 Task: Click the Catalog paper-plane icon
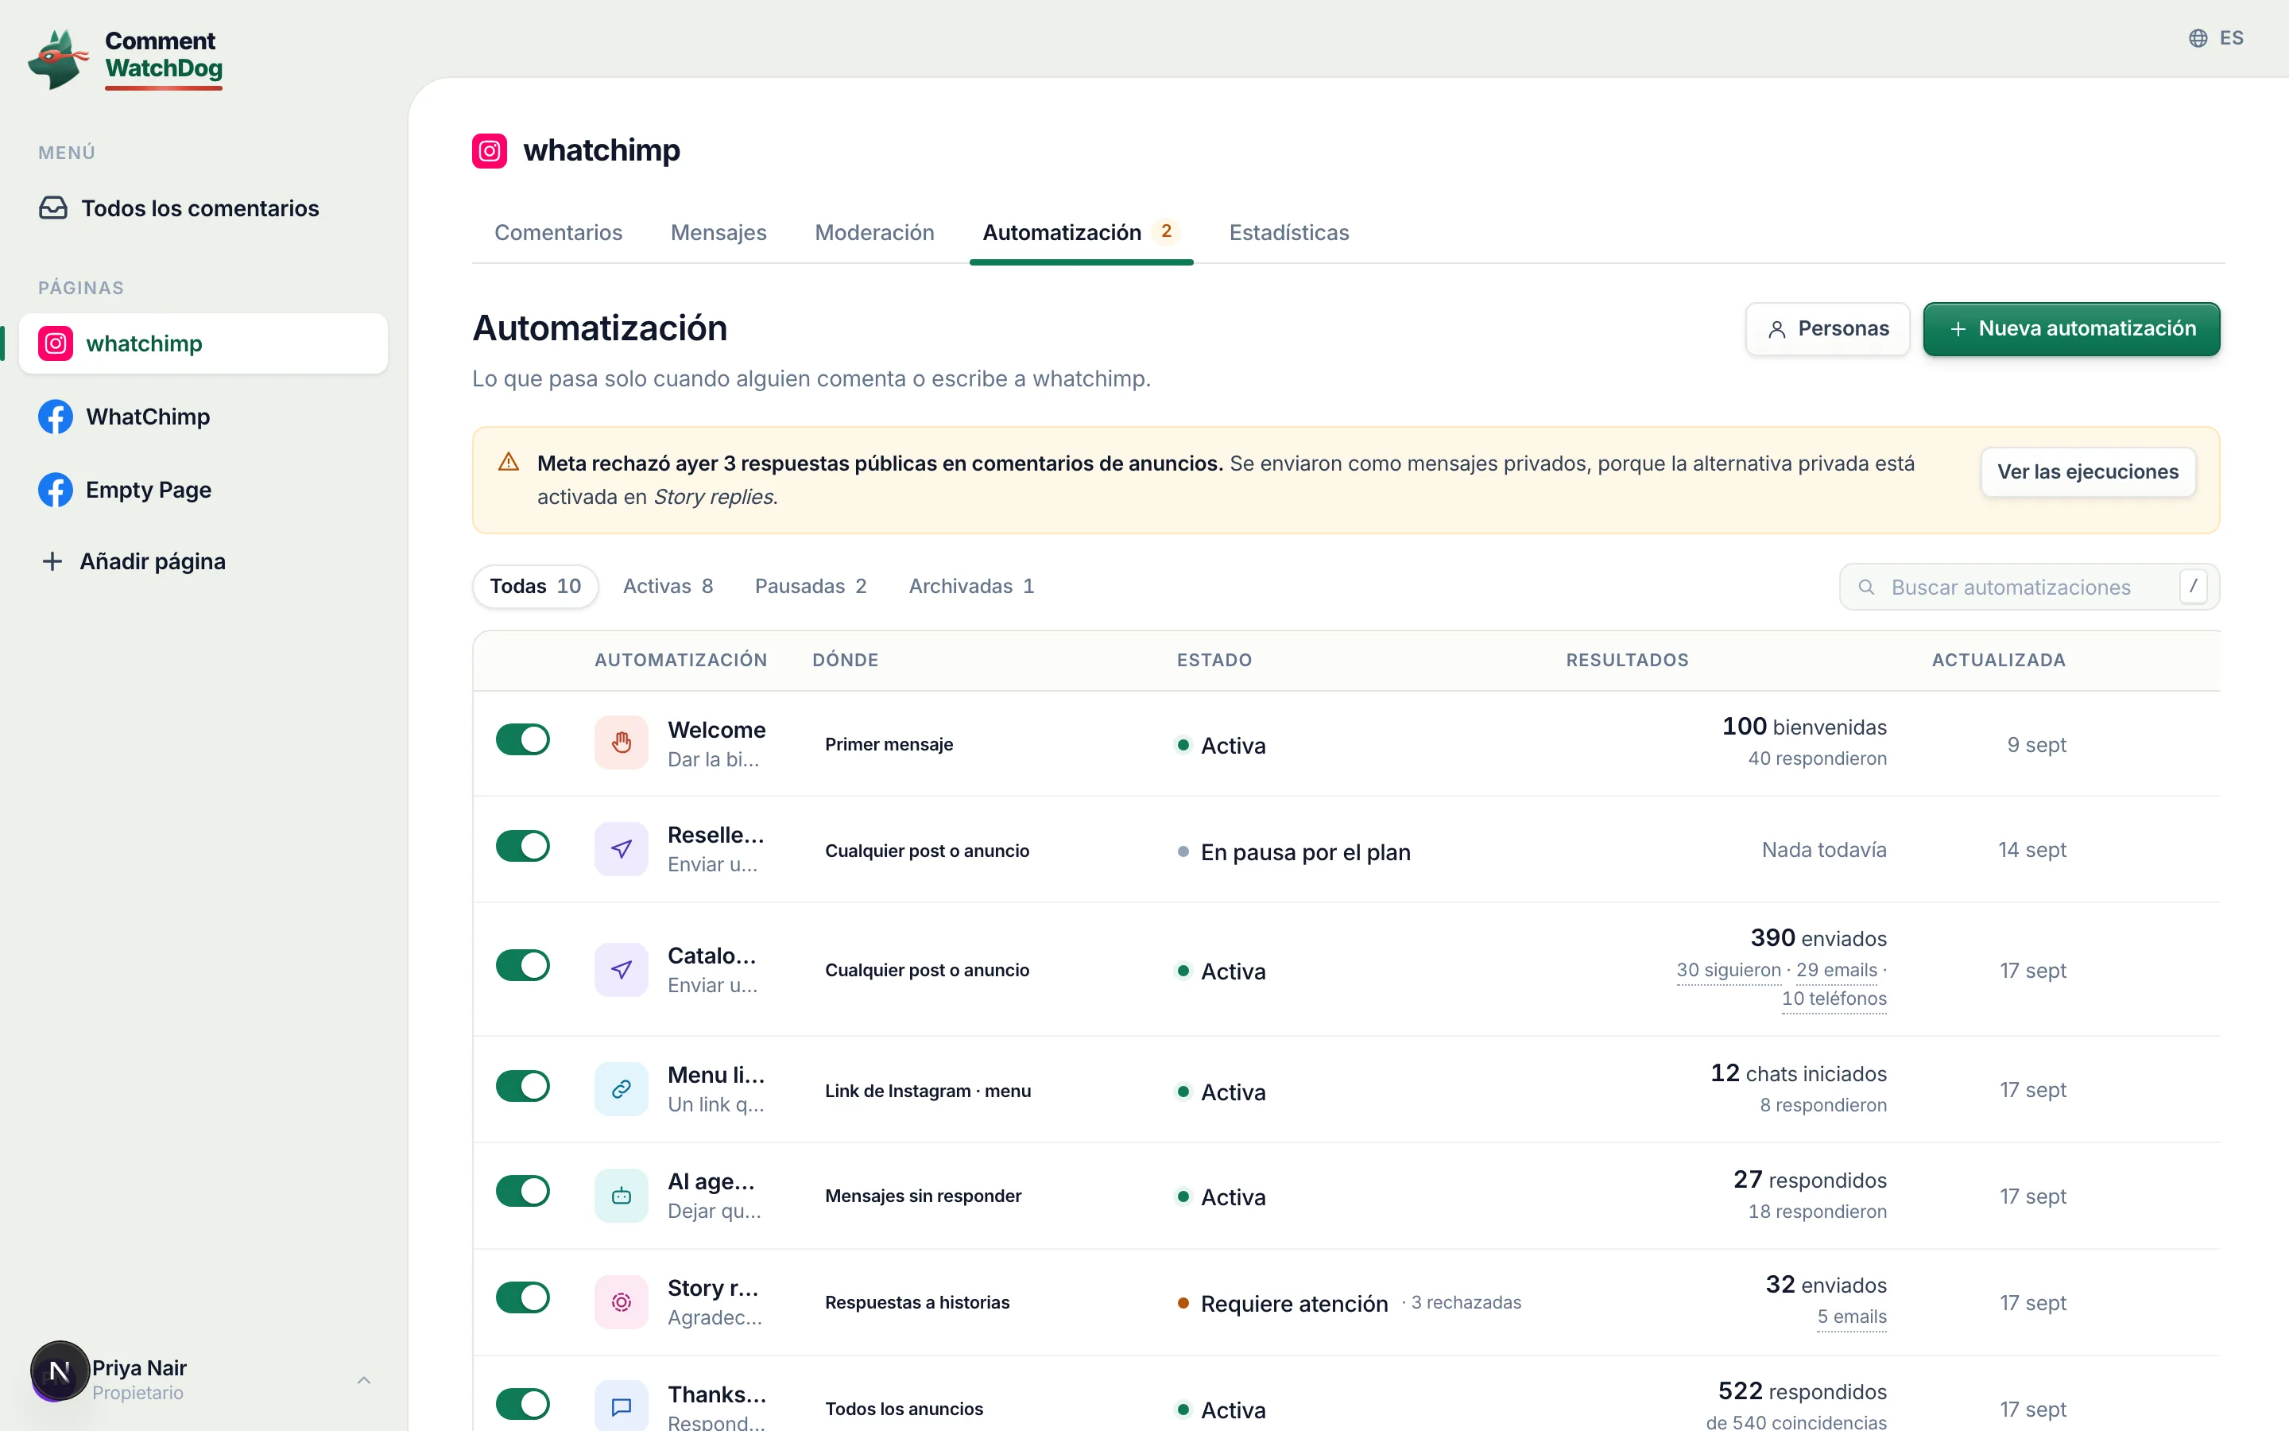click(x=622, y=969)
